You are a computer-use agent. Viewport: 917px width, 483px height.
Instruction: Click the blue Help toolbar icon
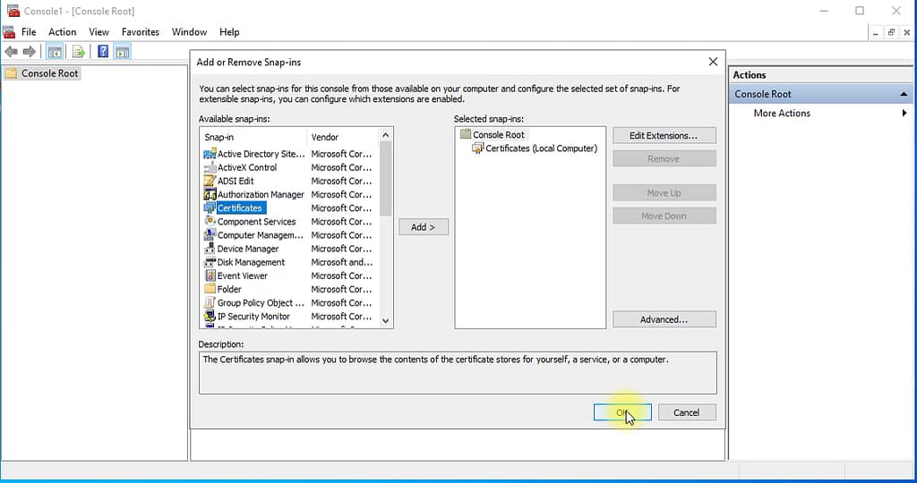click(103, 52)
